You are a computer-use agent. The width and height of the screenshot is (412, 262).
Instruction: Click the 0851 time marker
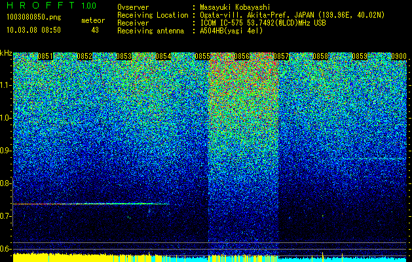(x=45, y=56)
